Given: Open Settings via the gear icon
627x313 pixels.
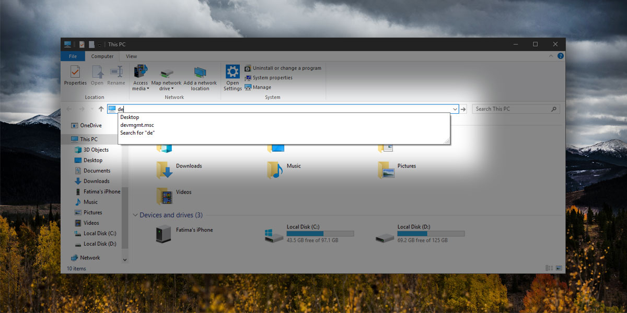Looking at the screenshot, I should coord(233,72).
